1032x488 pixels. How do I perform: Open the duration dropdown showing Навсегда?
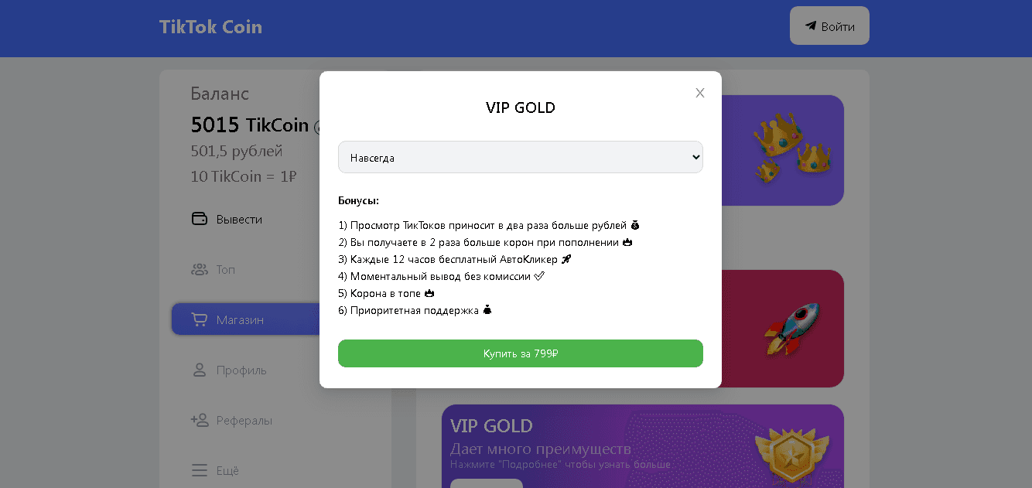[520, 157]
